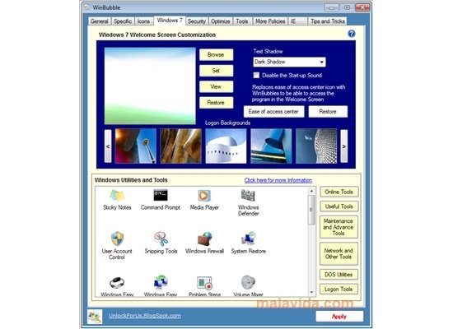Click the red Apply button
Image resolution: width=453 pixels, height=329 pixels.
coord(339,317)
